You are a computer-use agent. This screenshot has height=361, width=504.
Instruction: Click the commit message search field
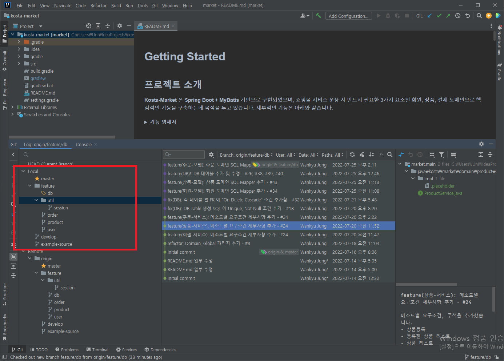point(184,155)
